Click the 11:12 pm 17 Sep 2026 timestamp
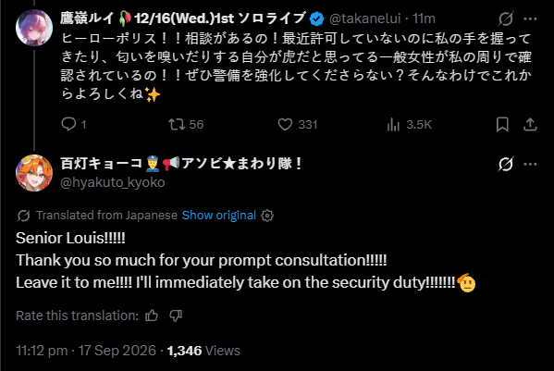This screenshot has width=554, height=371. [x=86, y=351]
